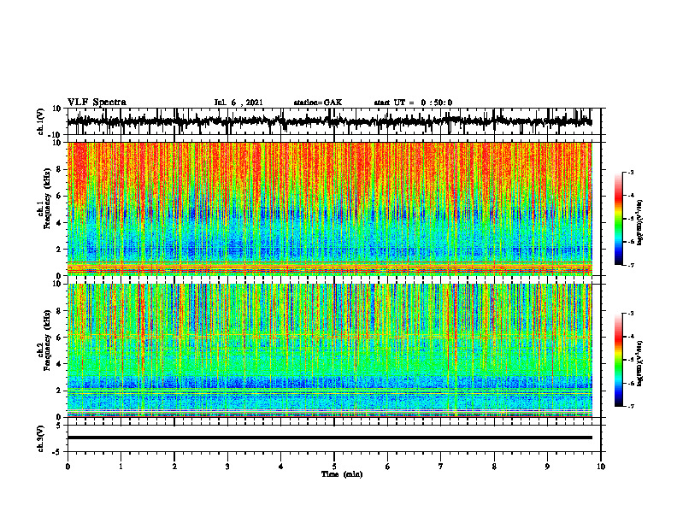
Task: Click the "8" kHz tick on ch.1 spectrogram axis
Action: point(60,169)
